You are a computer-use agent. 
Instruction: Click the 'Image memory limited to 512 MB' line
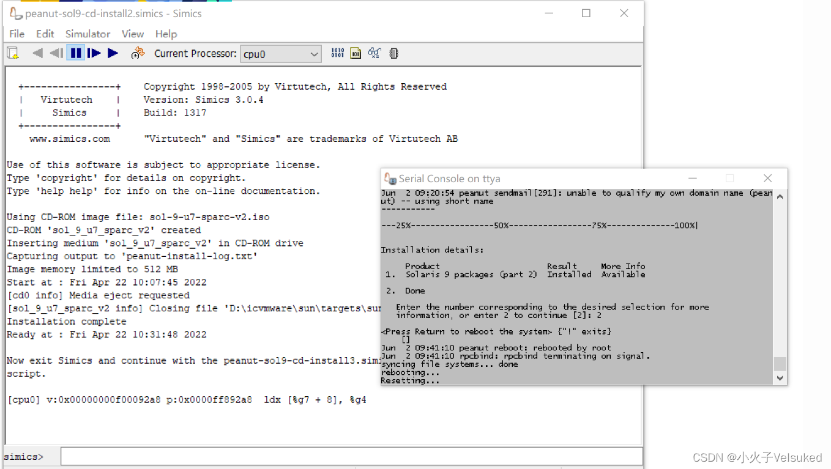click(x=92, y=269)
